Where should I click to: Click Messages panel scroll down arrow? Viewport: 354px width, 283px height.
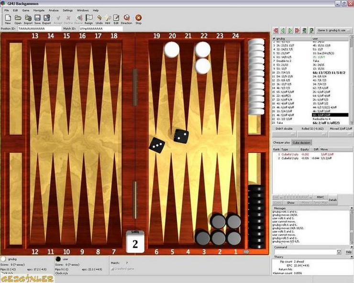(x=352, y=242)
